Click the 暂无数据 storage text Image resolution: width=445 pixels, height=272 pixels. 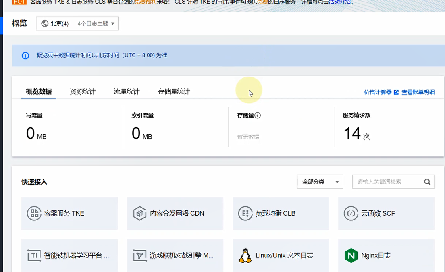pyautogui.click(x=248, y=137)
